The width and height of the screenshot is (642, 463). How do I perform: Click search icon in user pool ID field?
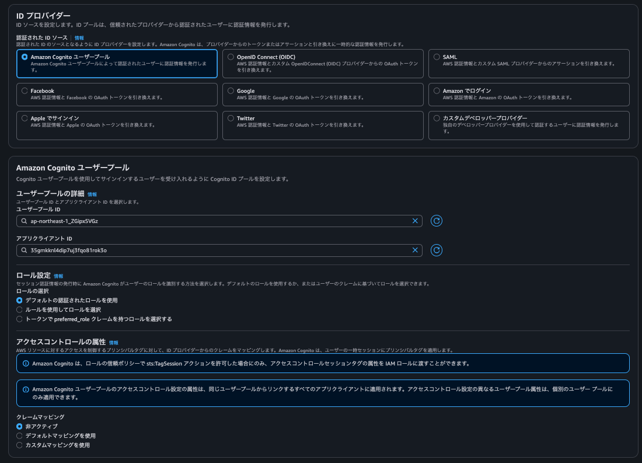click(24, 221)
